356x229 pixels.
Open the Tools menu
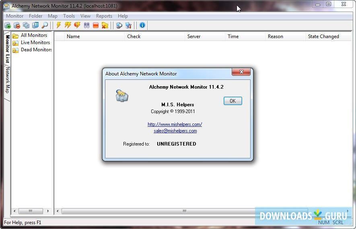point(69,16)
